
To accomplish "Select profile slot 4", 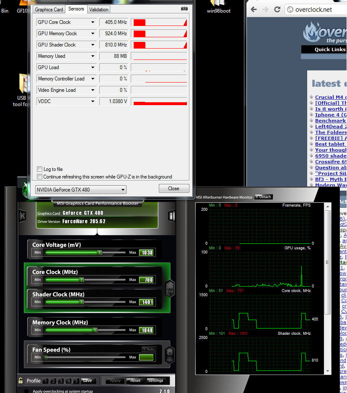I will (69, 381).
